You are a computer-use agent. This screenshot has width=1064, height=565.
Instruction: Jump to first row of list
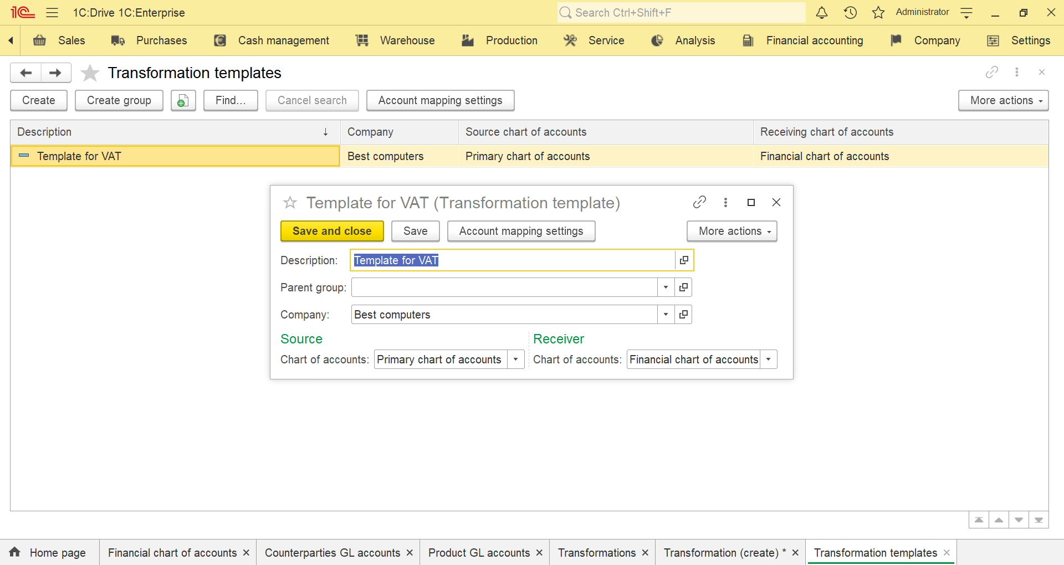click(979, 520)
